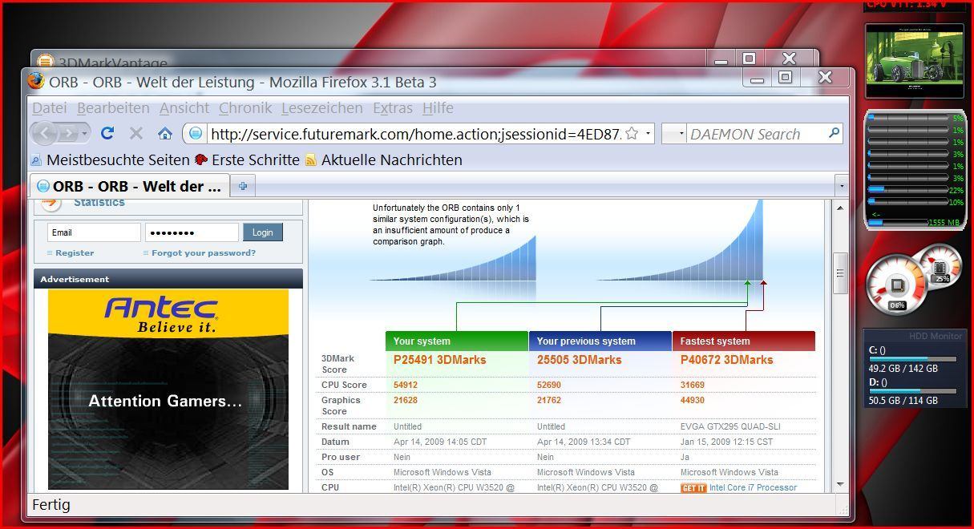Image resolution: width=974 pixels, height=529 pixels.
Task: Stop page loading with X icon
Action: 136,133
